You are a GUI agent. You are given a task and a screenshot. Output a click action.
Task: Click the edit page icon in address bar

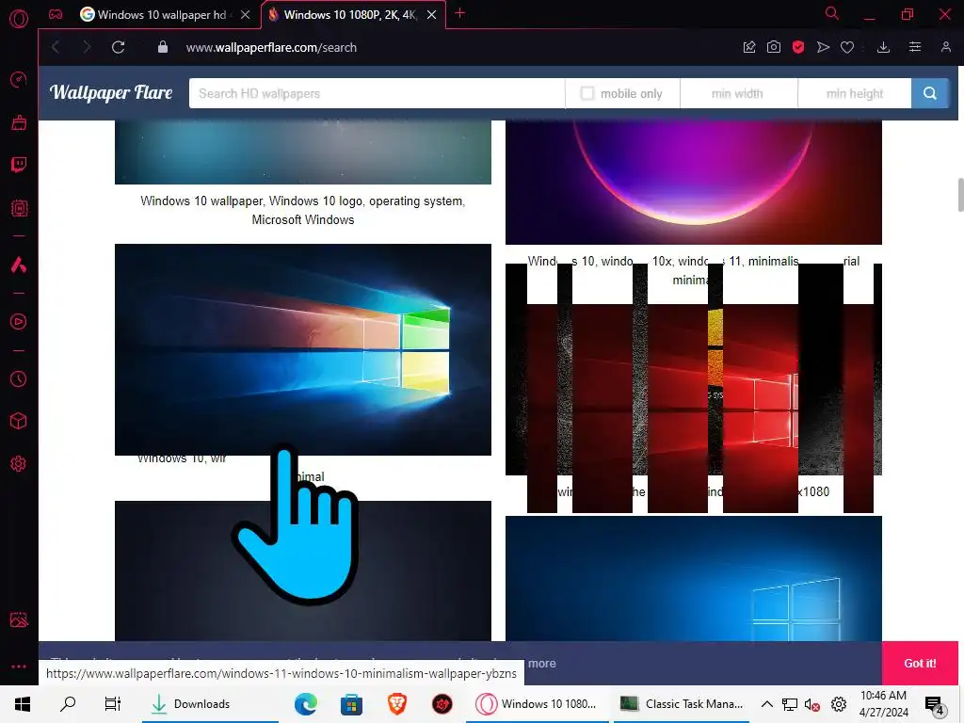pos(748,47)
